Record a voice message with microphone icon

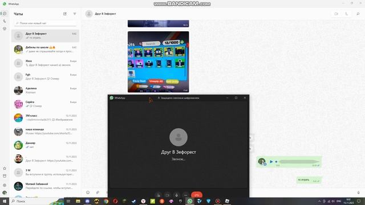click(x=359, y=192)
